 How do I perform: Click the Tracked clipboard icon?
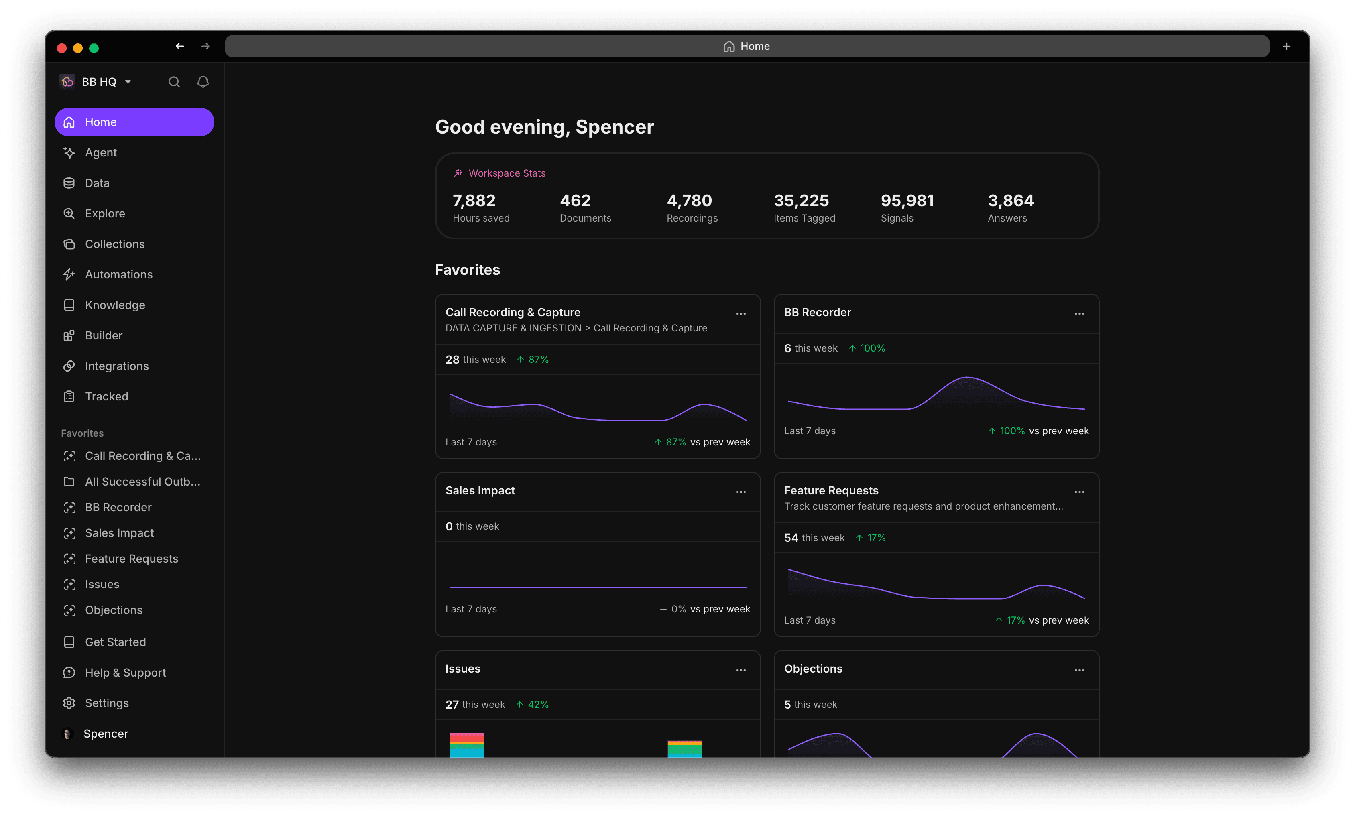[x=69, y=396]
